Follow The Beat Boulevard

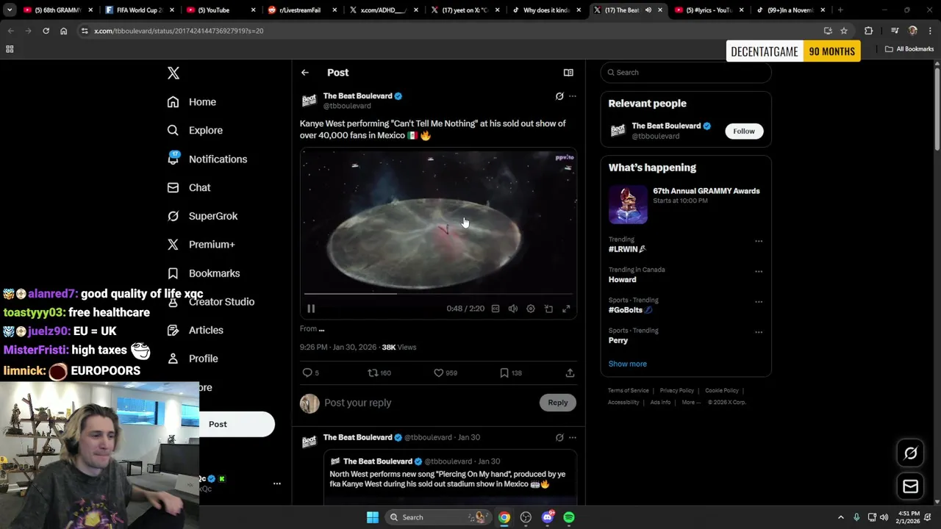click(x=743, y=132)
